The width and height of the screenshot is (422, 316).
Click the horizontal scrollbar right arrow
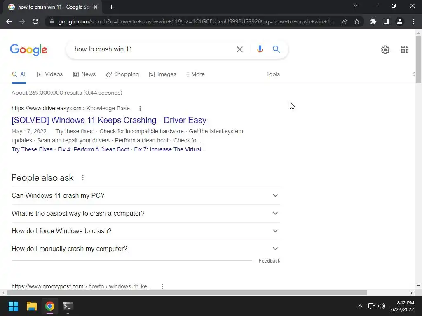tap(411, 293)
